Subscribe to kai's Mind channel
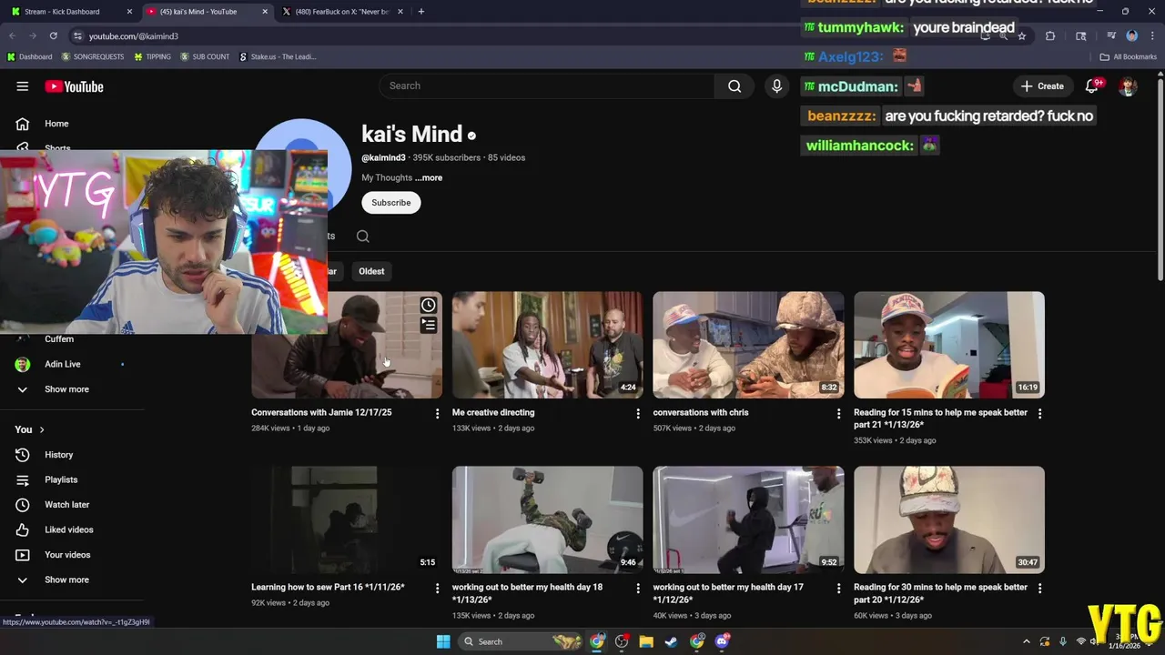 390,203
